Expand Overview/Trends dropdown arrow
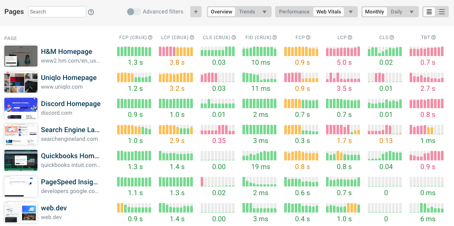The height and width of the screenshot is (226, 454). [x=264, y=12]
